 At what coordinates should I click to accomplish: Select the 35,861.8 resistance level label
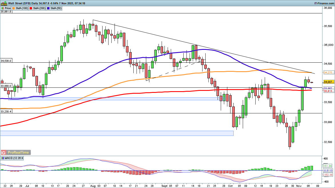click(x=6, y=12)
